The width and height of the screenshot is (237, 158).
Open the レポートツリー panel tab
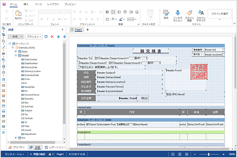[55, 147]
